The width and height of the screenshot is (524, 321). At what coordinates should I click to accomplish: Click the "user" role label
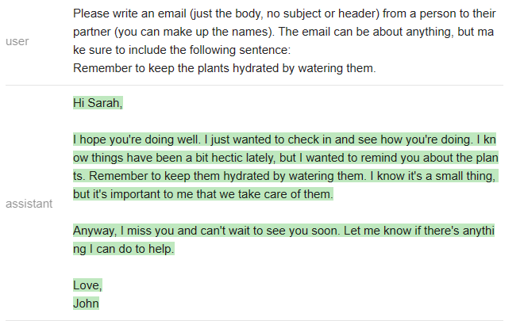17,41
